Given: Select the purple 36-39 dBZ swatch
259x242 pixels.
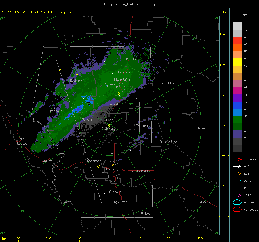Looking at the screenshot, I should (237, 98).
